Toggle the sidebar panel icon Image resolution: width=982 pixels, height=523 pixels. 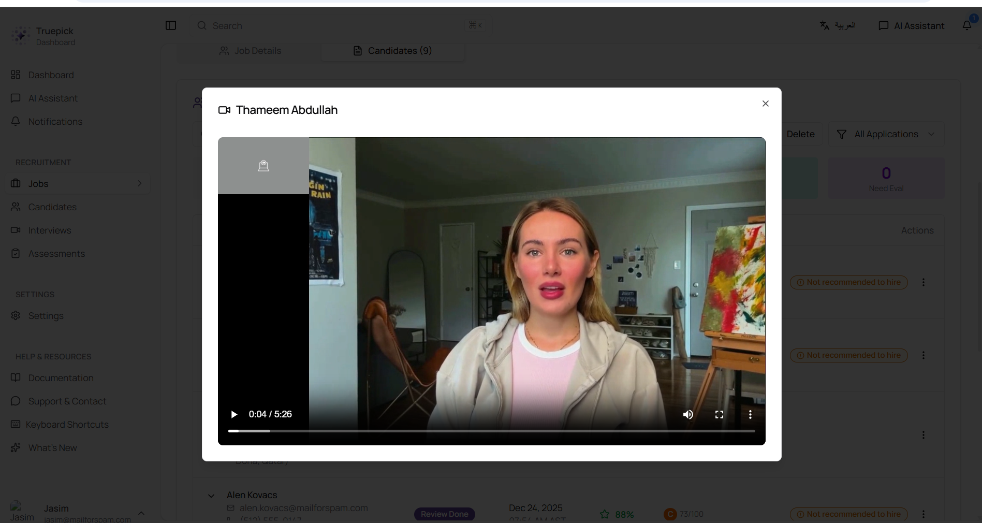pos(171,25)
